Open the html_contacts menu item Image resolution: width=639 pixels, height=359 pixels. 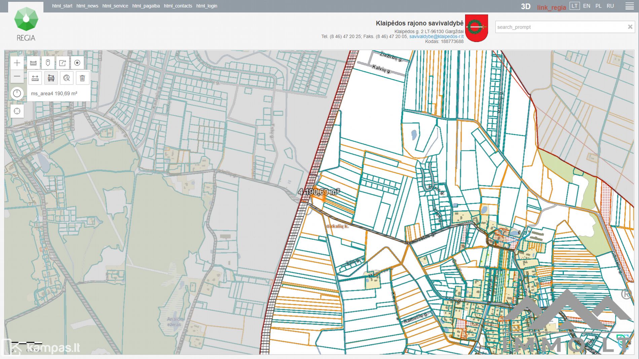click(178, 6)
